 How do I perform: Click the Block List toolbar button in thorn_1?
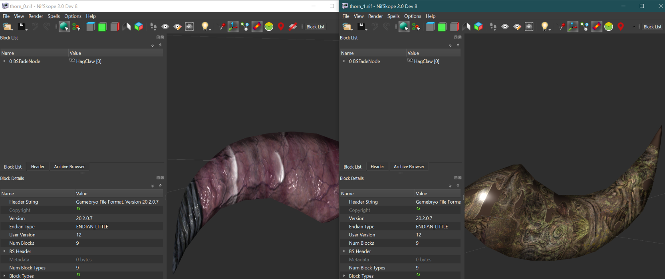click(x=653, y=27)
